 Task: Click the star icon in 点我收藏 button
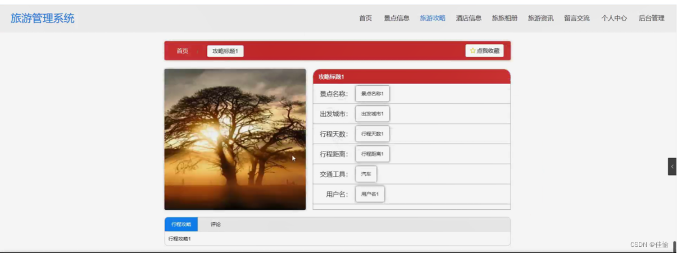[x=472, y=51]
